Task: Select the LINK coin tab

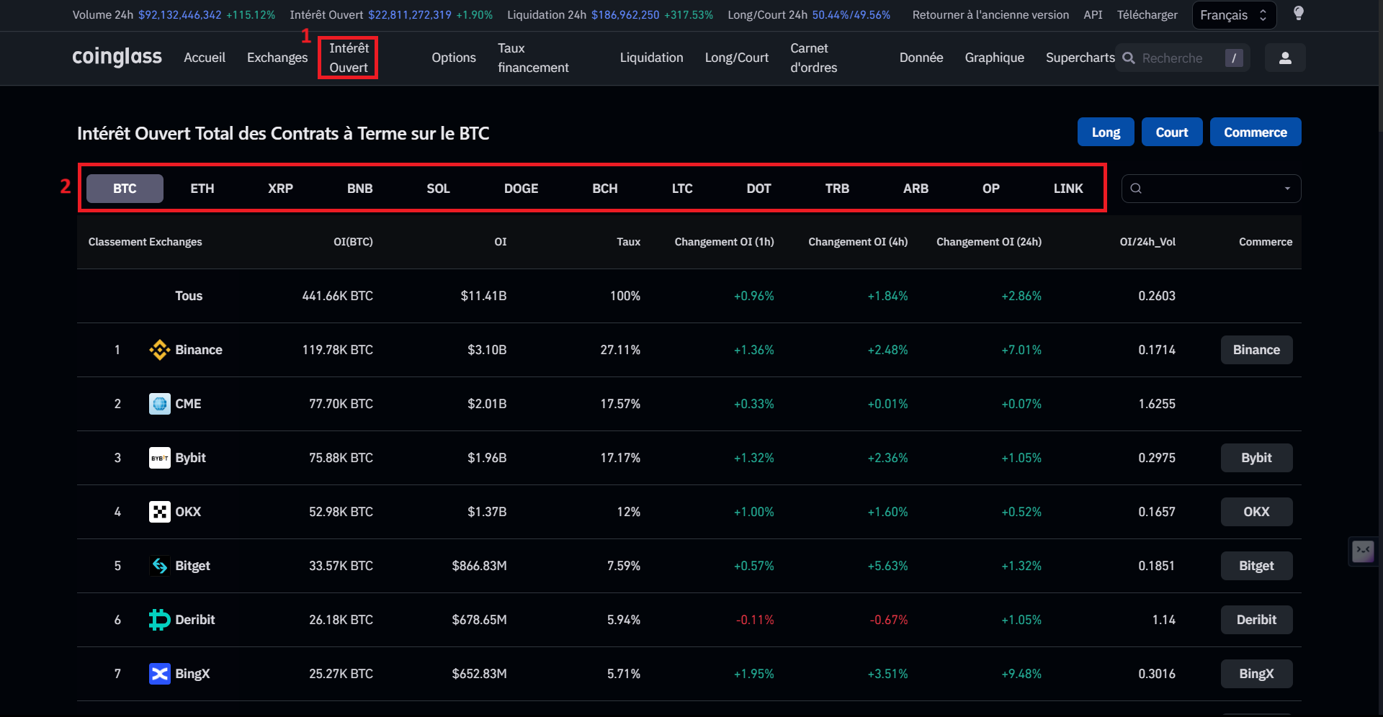Action: tap(1068, 189)
